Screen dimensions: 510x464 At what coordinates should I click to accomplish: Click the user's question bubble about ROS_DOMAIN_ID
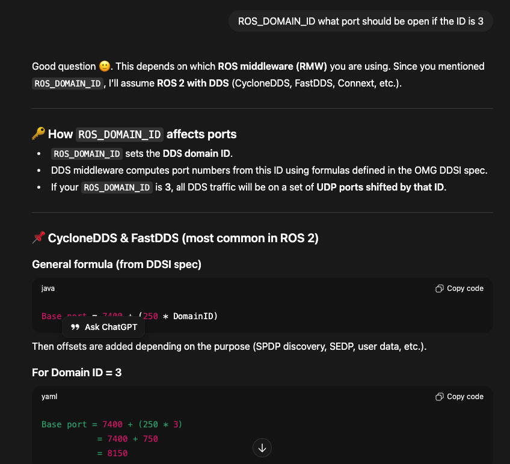point(360,20)
